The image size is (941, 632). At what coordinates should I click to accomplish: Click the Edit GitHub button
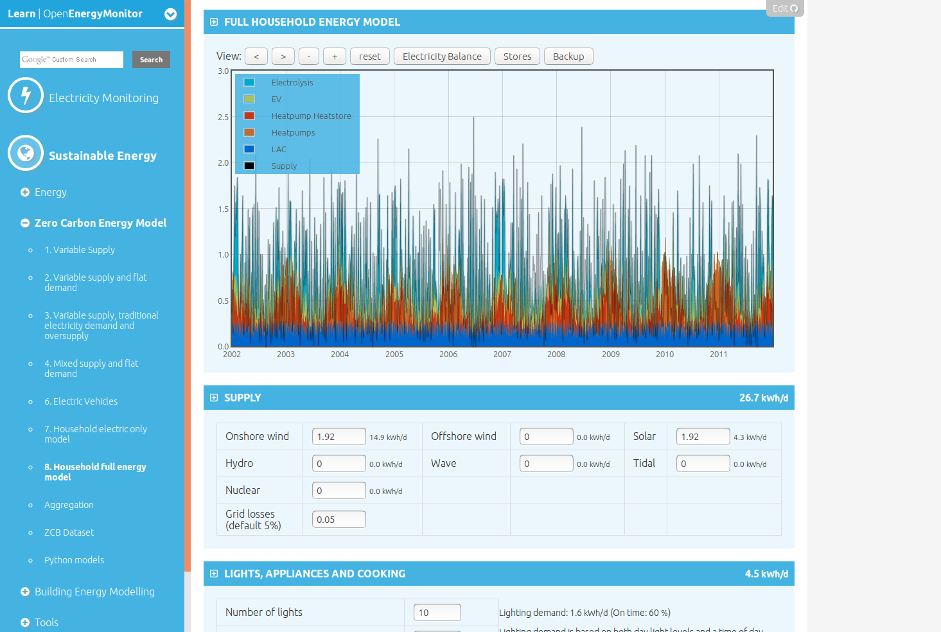pyautogui.click(x=784, y=8)
